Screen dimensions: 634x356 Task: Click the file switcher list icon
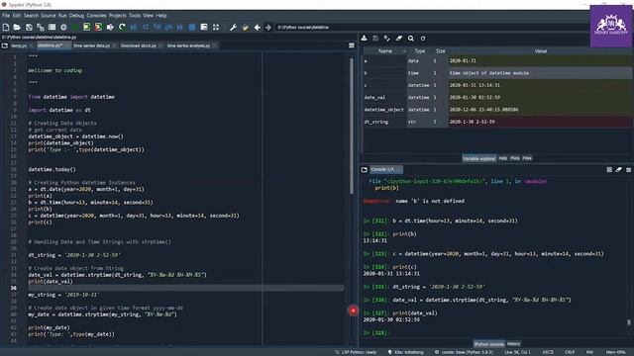click(52, 27)
